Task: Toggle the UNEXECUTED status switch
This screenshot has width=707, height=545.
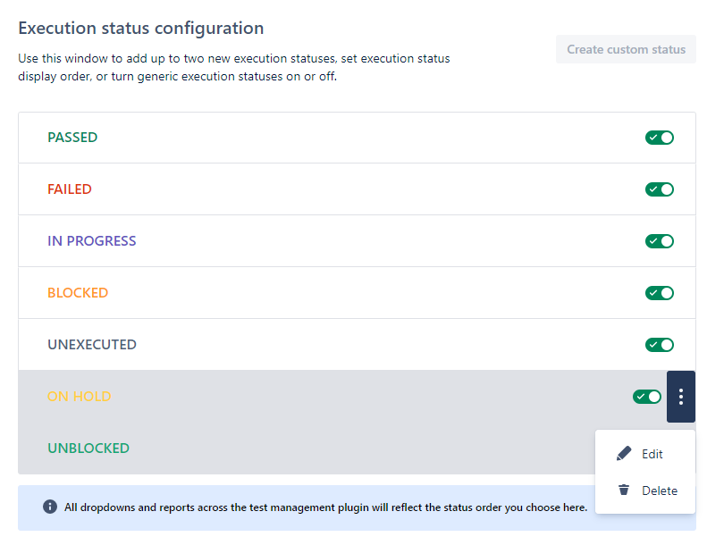Action: (660, 345)
